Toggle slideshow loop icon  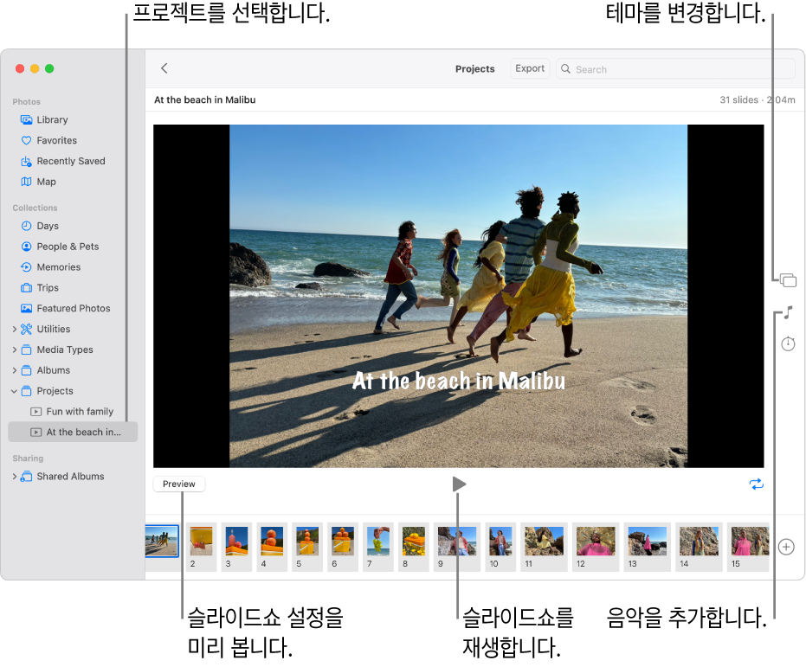pos(756,484)
